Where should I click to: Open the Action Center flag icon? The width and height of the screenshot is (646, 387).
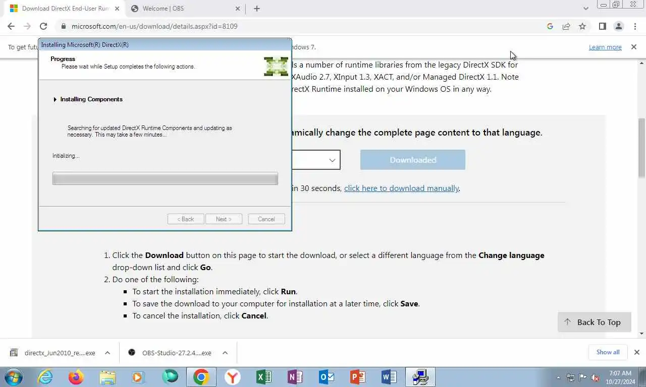[583, 377]
